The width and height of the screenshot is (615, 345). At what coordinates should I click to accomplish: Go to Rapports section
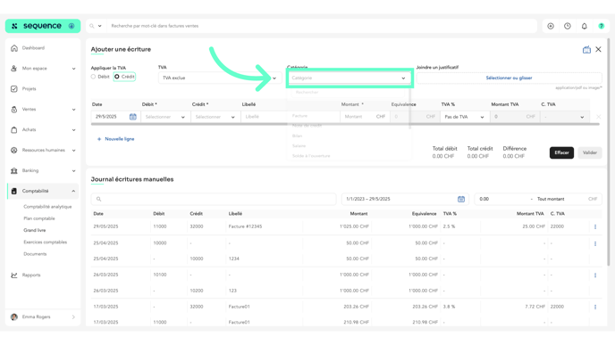coord(31,275)
